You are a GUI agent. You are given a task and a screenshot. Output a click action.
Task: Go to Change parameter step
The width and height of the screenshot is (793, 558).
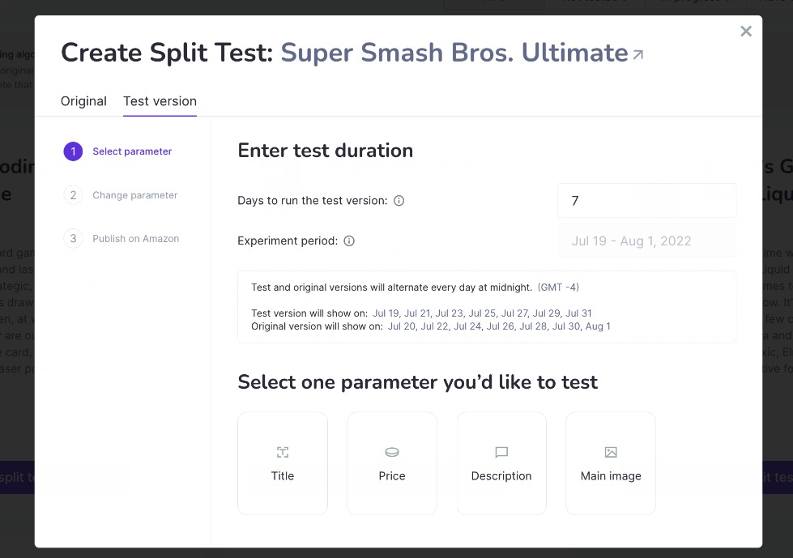tap(134, 195)
